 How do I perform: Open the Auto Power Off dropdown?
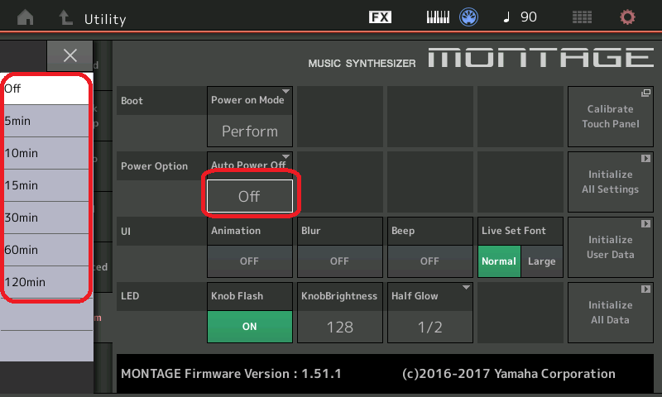[249, 196]
